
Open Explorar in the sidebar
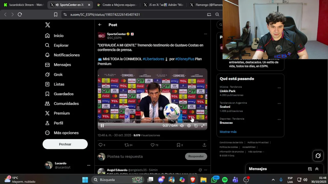pyautogui.click(x=57, y=45)
